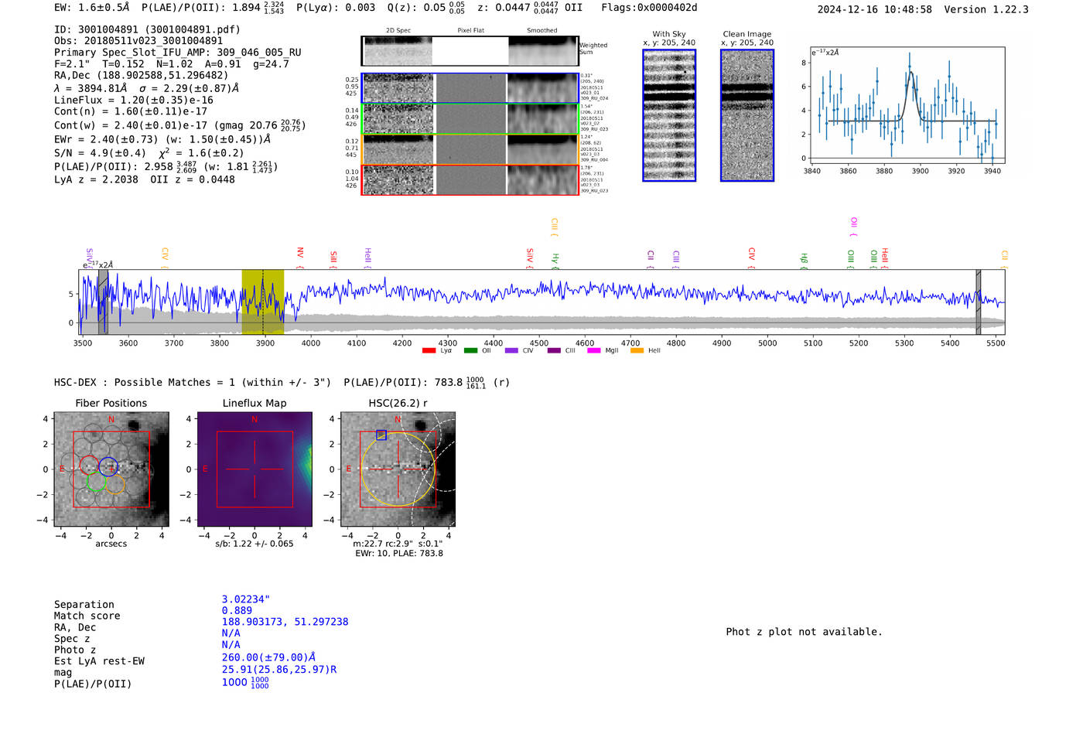Click the With Sky cutout image
1083x737 pixels.
click(x=669, y=115)
